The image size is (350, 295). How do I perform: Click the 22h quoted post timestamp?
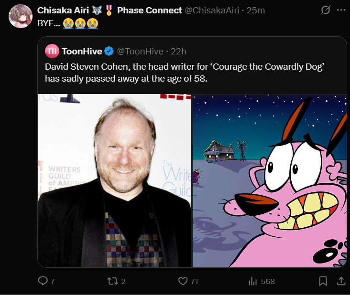pyautogui.click(x=178, y=51)
